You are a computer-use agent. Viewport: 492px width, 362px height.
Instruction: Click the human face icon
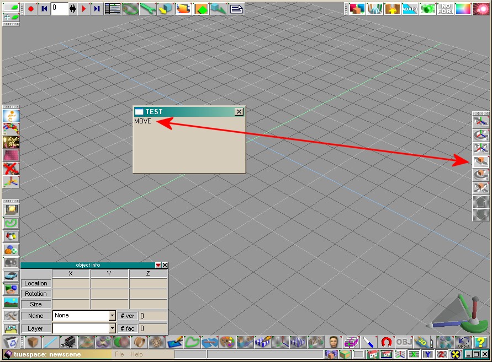pos(334,342)
